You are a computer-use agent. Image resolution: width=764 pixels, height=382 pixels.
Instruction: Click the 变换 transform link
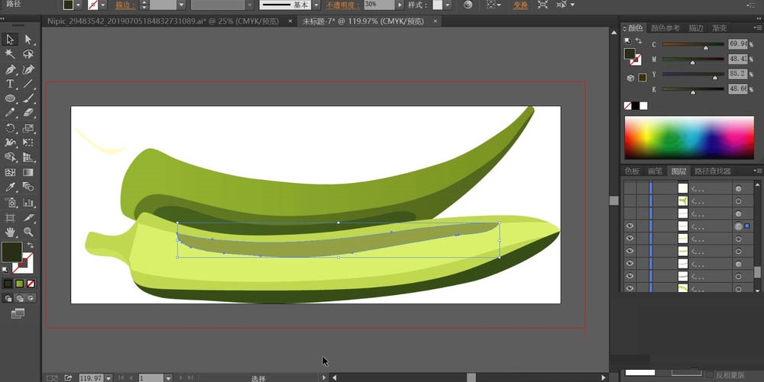pos(520,5)
